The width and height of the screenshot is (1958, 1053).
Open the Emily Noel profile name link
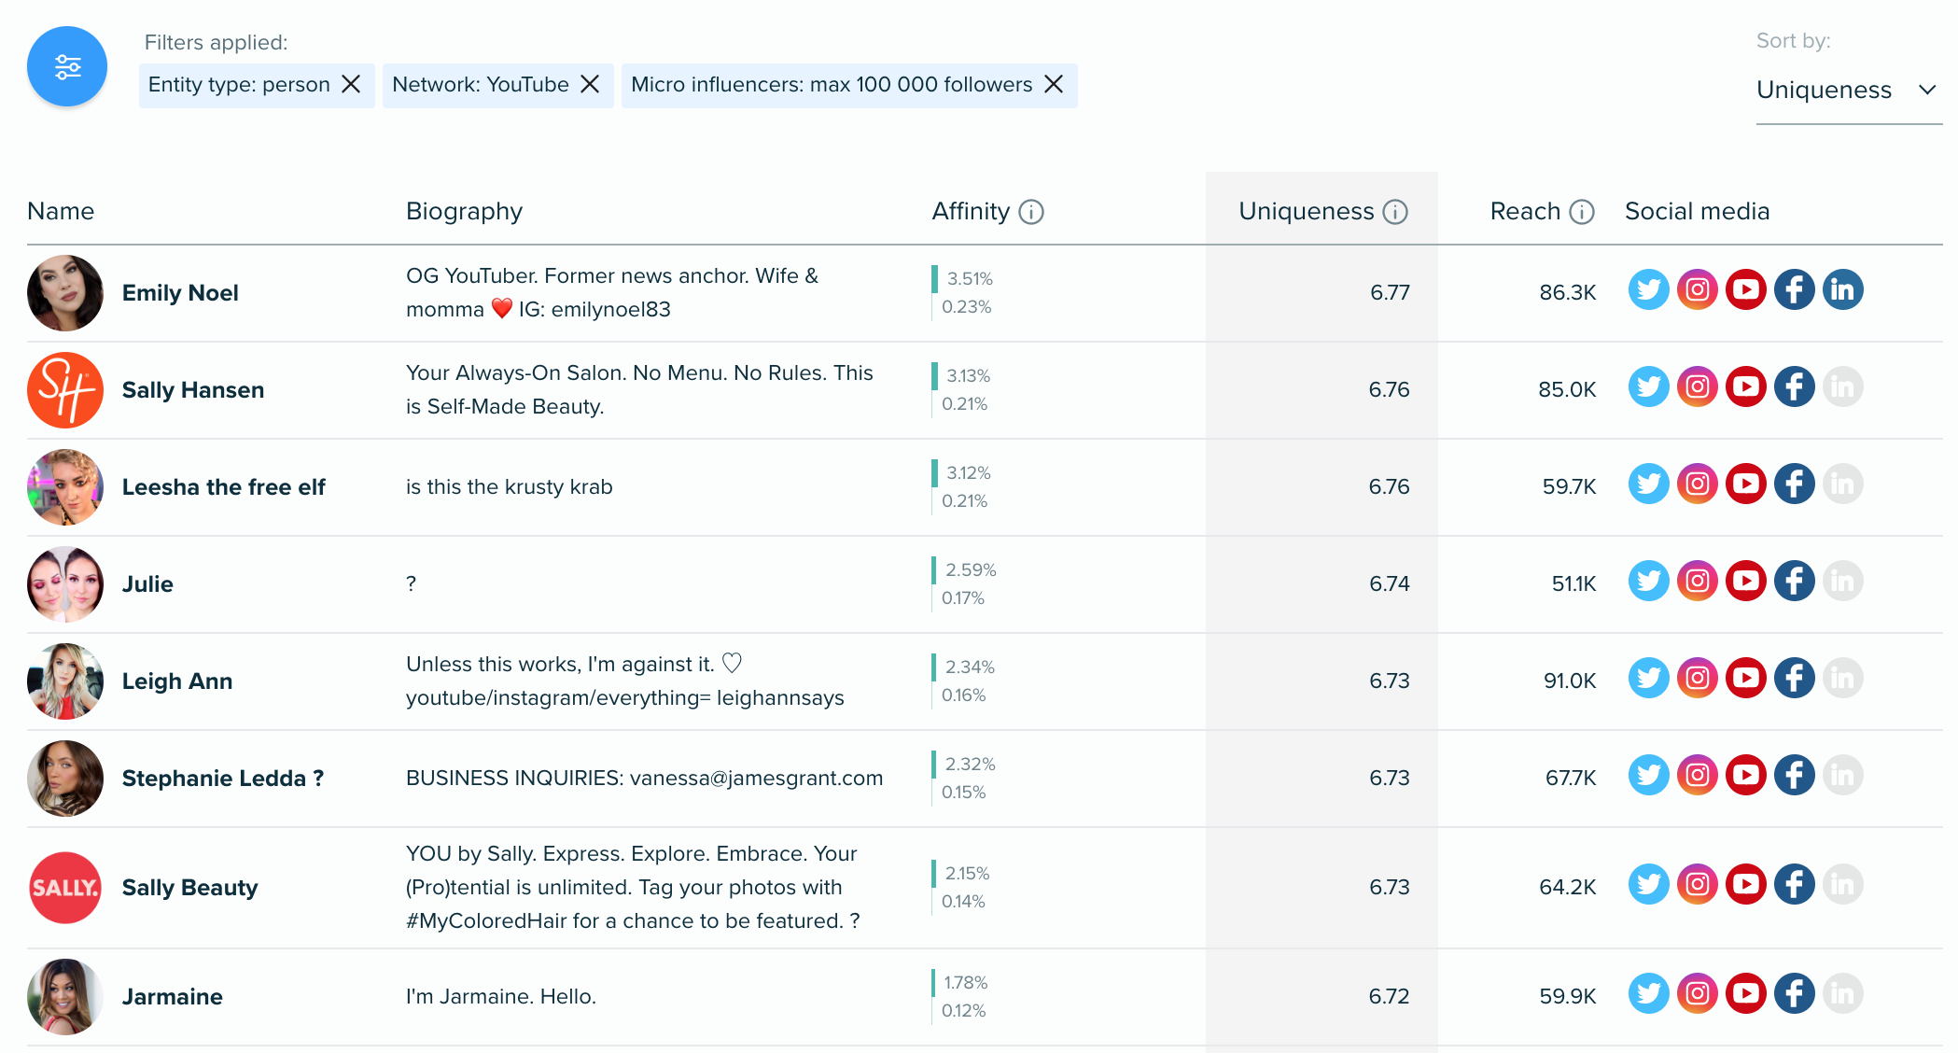click(180, 293)
